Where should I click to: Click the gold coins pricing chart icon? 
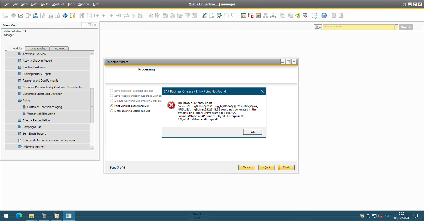[x=298, y=16]
